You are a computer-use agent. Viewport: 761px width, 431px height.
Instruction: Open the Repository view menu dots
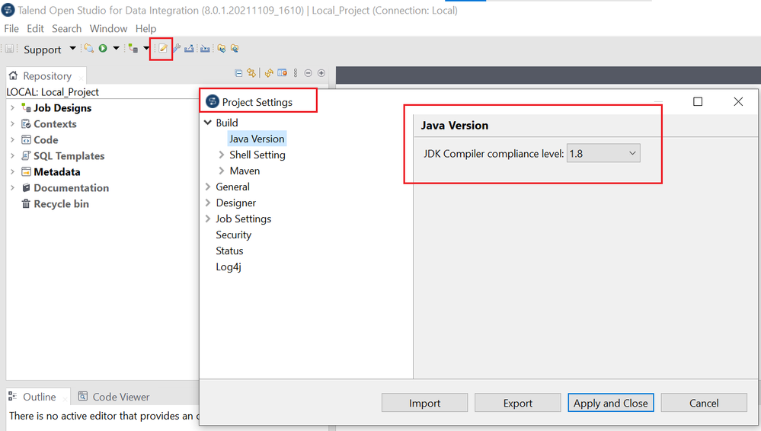pyautogui.click(x=295, y=73)
